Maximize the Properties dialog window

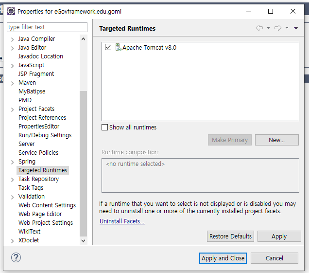(271, 11)
